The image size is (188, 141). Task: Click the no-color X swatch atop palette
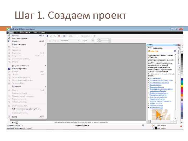(182, 52)
